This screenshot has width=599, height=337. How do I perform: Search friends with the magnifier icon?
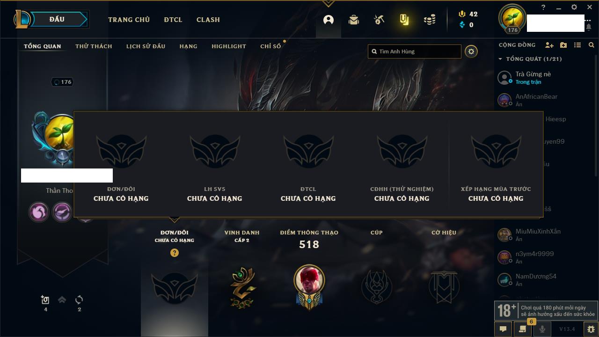click(592, 45)
